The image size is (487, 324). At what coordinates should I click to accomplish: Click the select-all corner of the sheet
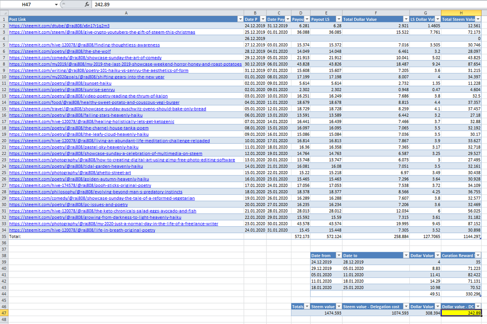[x=4, y=13]
